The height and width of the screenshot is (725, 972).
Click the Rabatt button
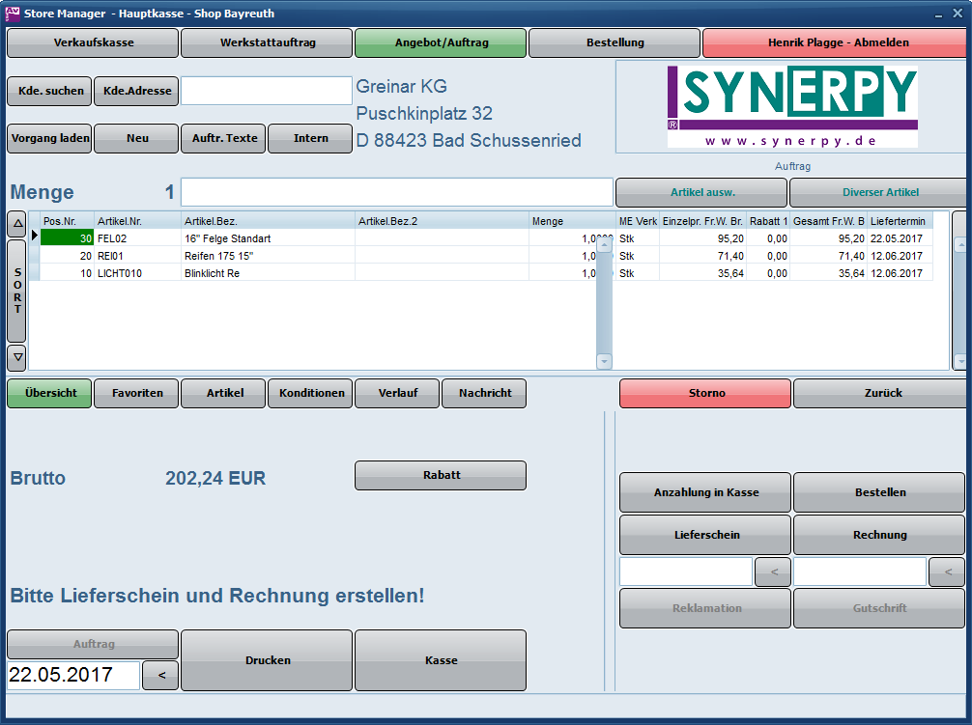click(x=441, y=475)
